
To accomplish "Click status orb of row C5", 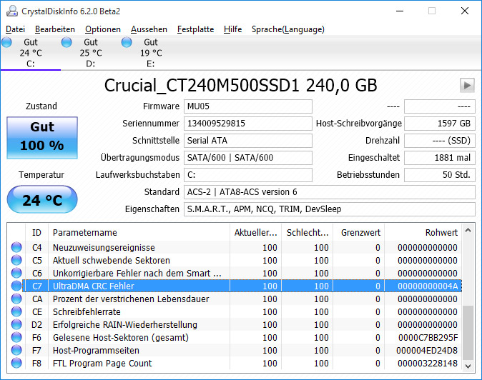I will click(x=16, y=260).
